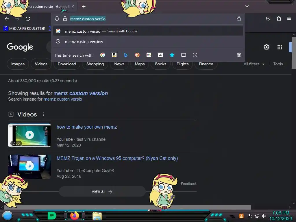Switch to Shopping results tab
This screenshot has height=222, width=296.
pos(95,64)
